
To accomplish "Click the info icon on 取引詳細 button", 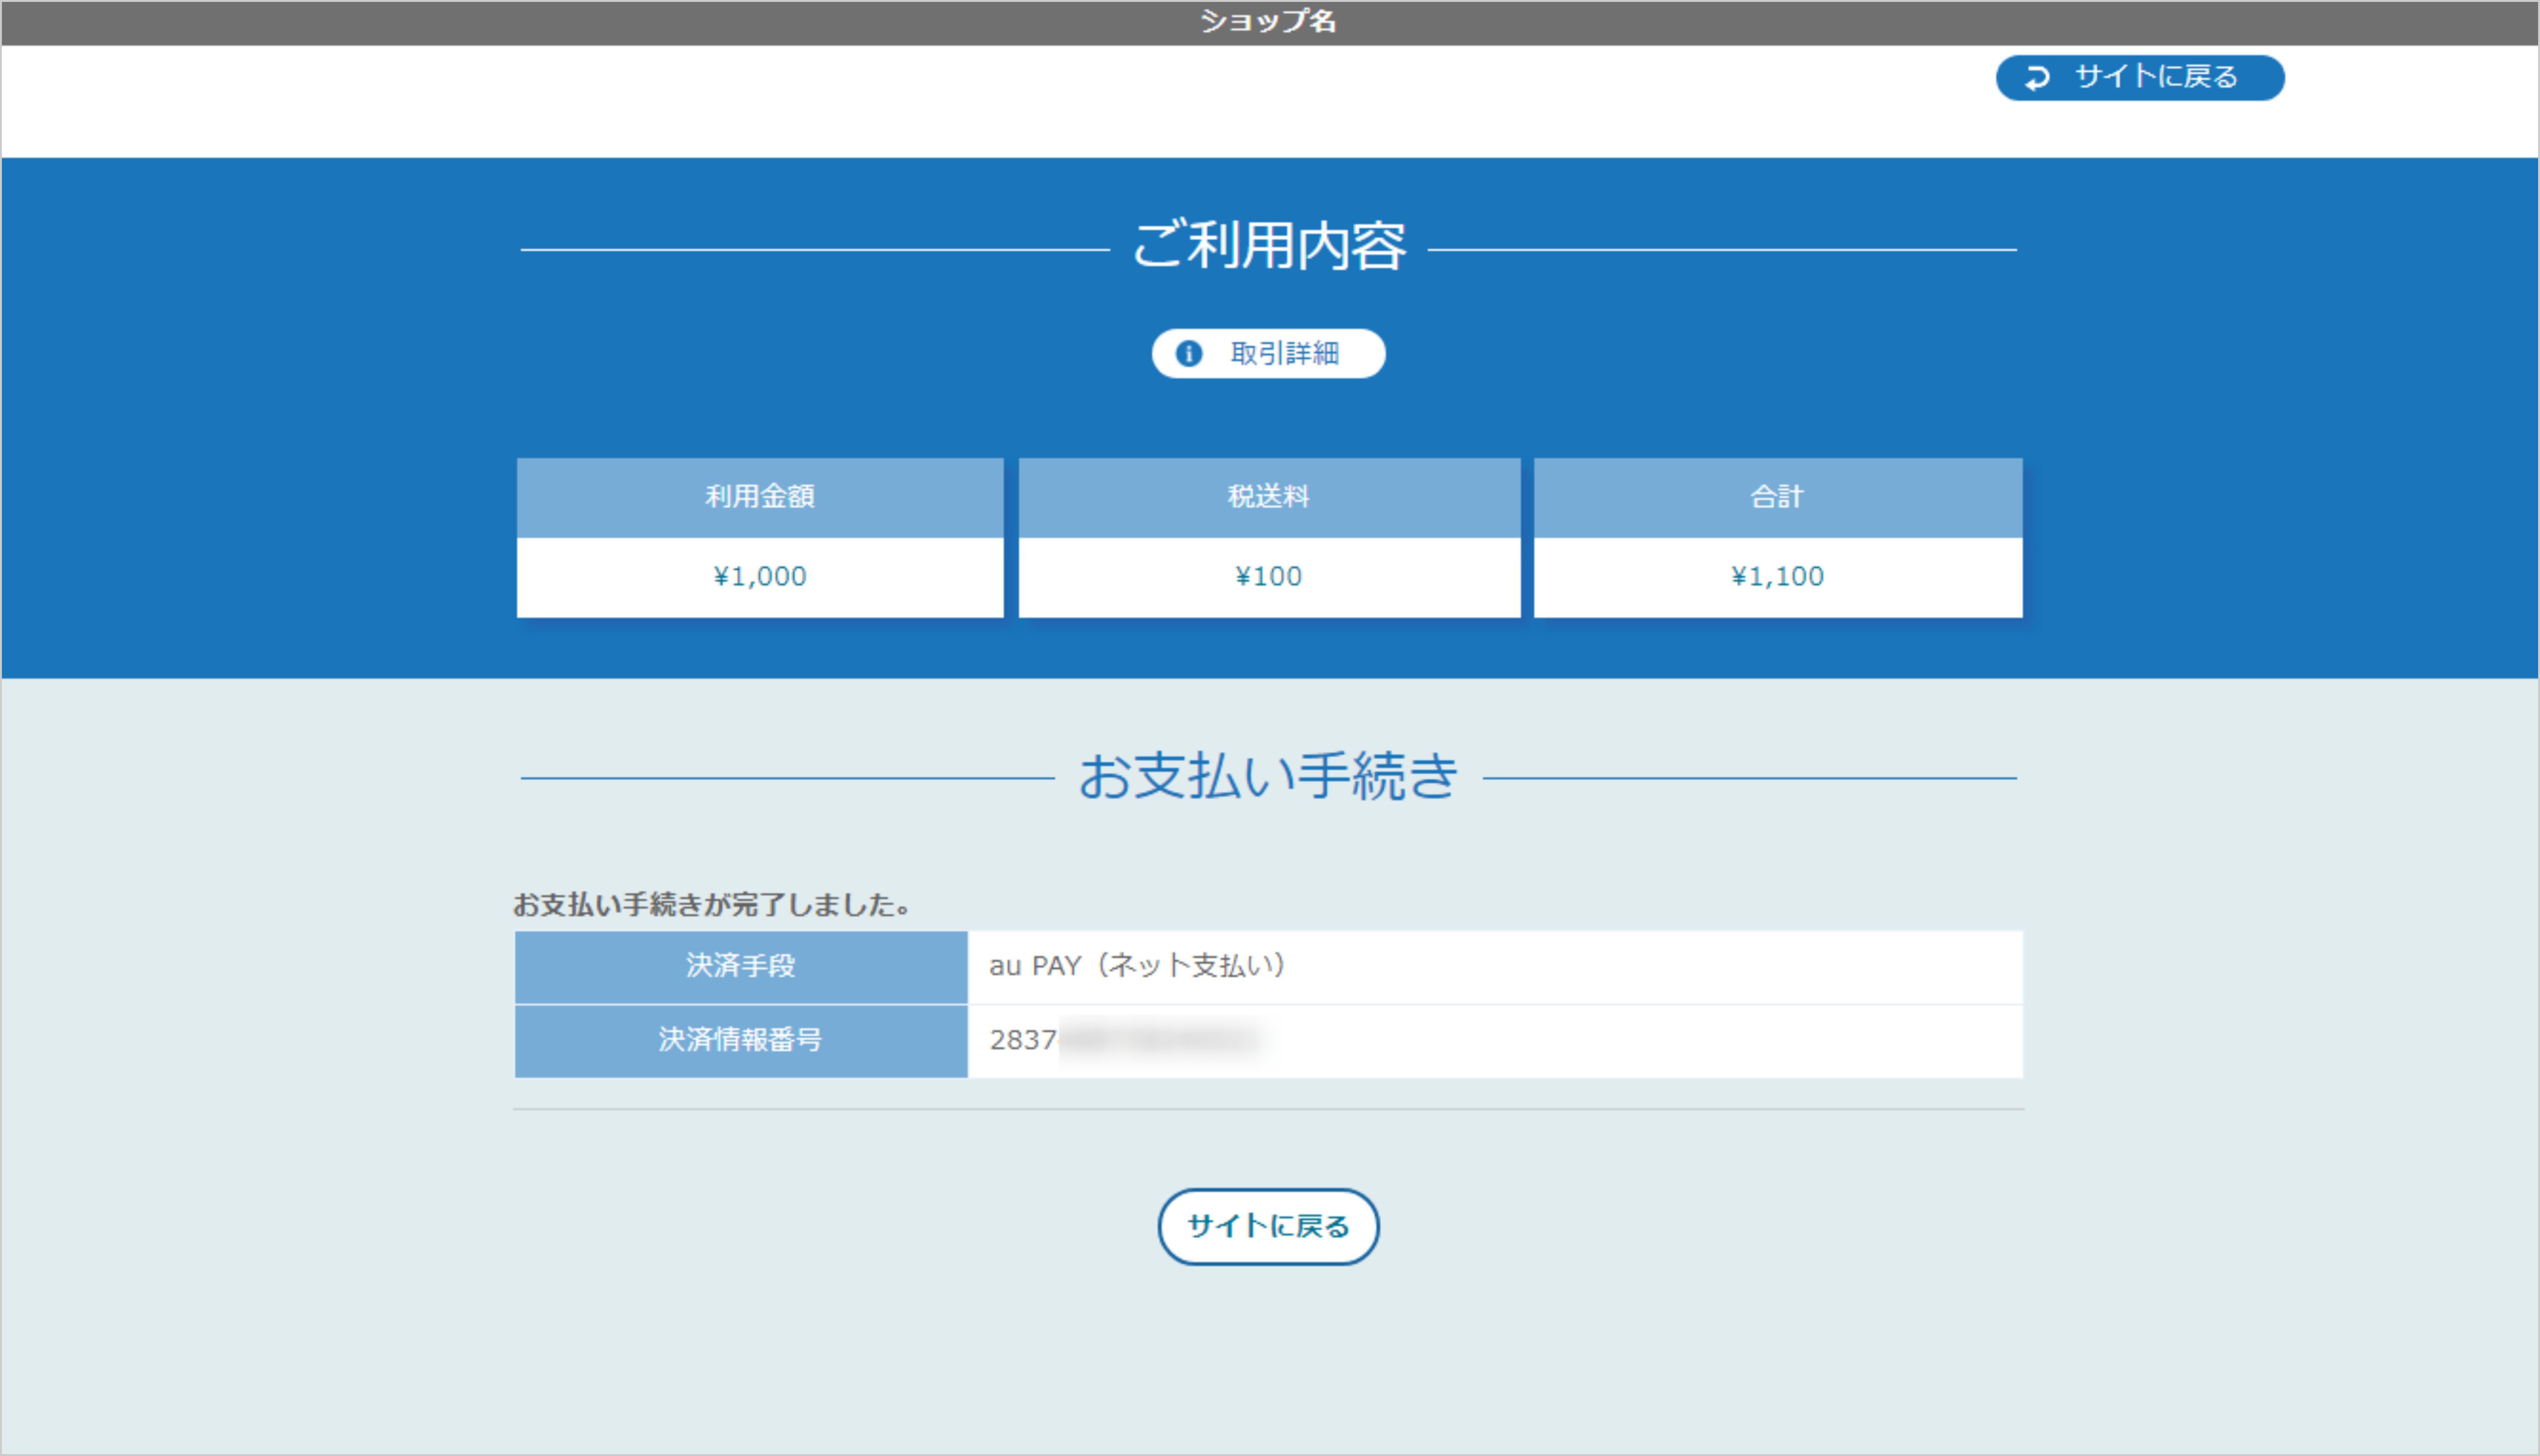I will pos(1189,353).
